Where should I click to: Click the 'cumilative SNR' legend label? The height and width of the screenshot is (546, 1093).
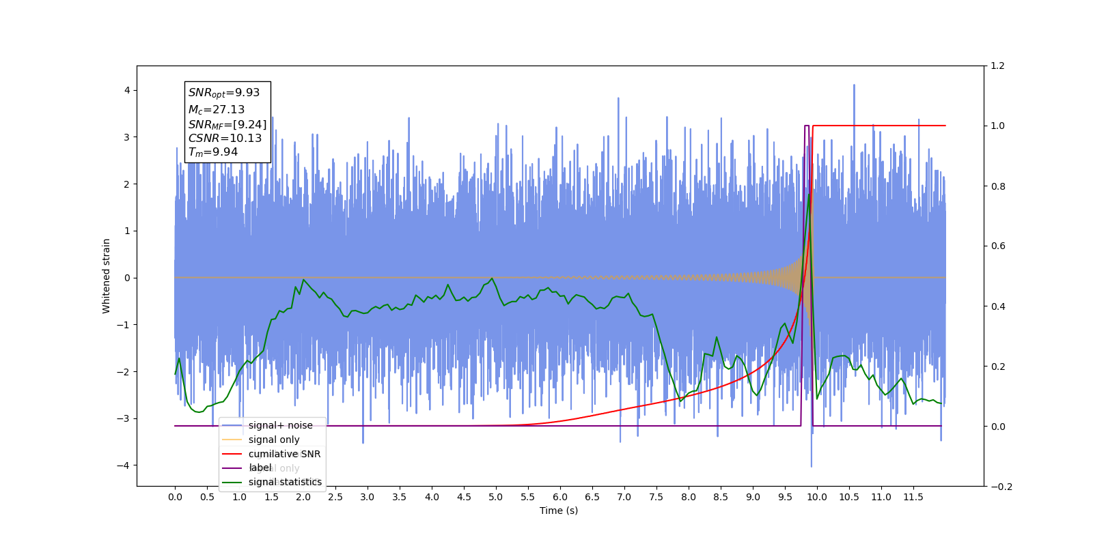tap(284, 454)
